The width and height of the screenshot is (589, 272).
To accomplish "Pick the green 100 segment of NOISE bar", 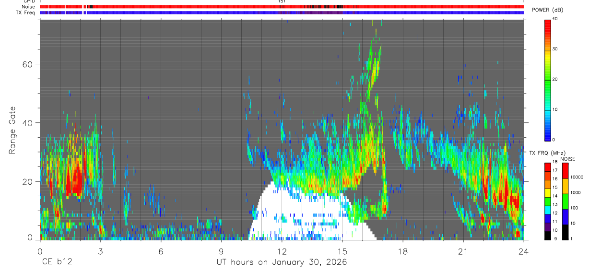I will tap(565, 201).
